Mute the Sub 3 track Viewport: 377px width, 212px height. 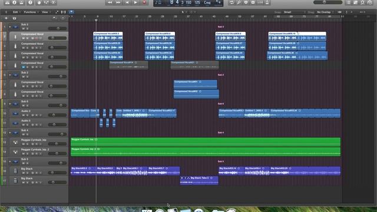pyautogui.click(x=24, y=29)
